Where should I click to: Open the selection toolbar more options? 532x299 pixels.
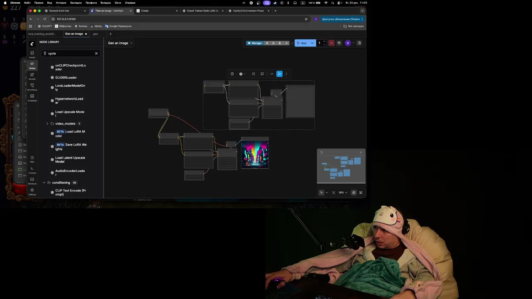point(286,74)
